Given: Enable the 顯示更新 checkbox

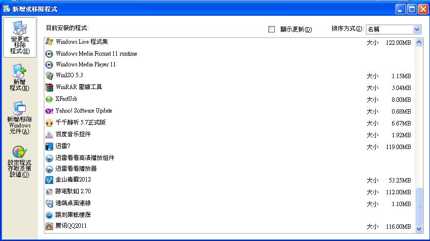Looking at the screenshot, I should click(271, 30).
